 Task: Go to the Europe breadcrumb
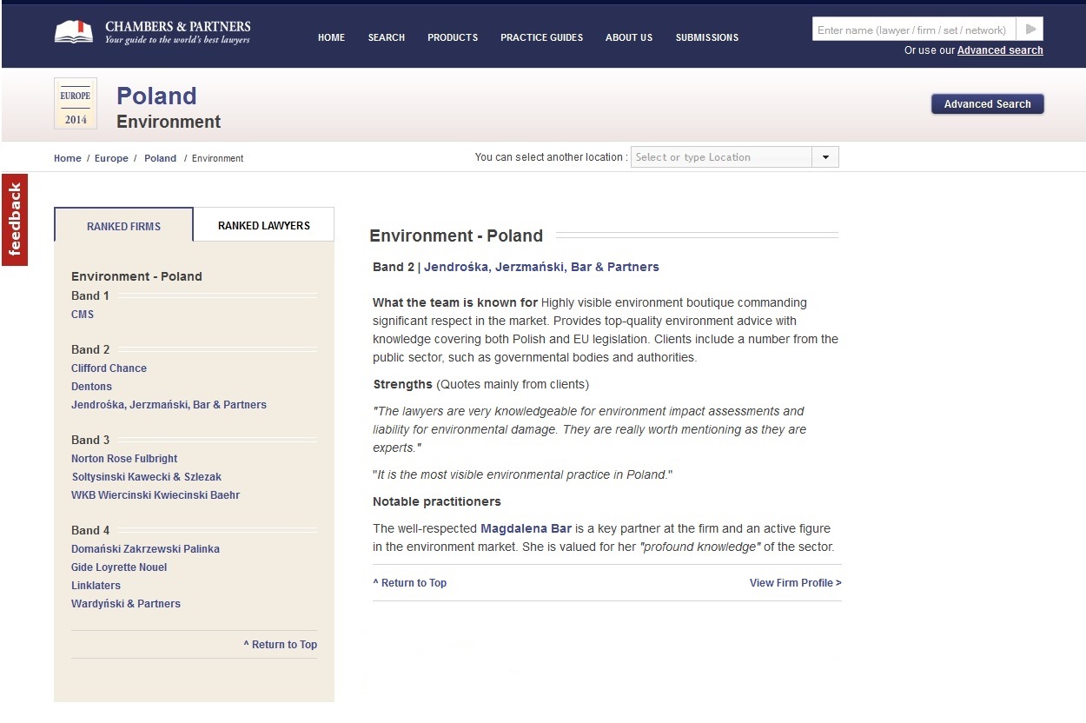click(x=111, y=158)
